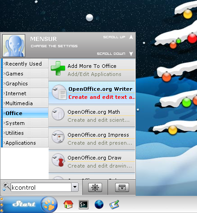Launch OpenOffice.org Impress entry title
This screenshot has height=213, width=197.
98,135
